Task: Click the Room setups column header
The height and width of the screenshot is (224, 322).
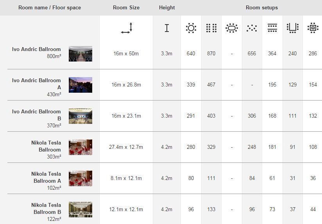Action: (262, 7)
